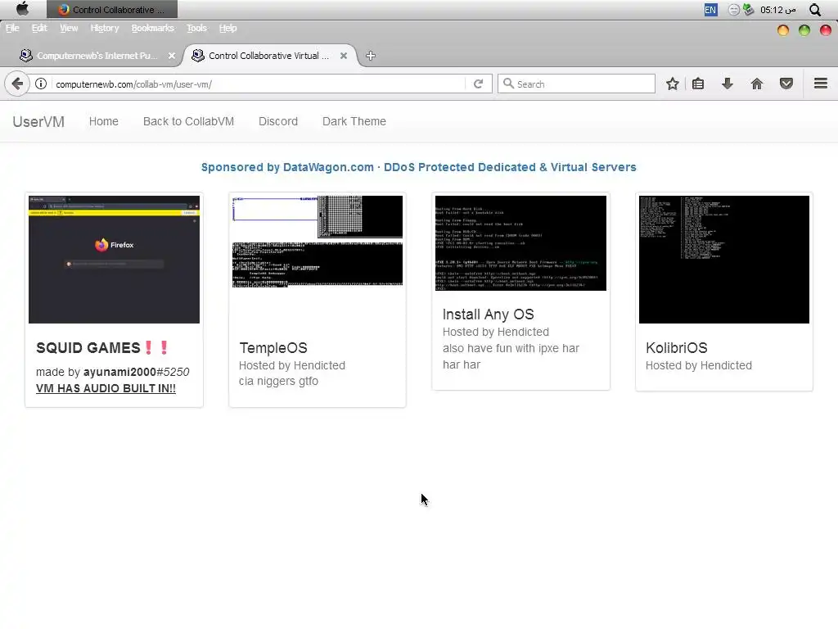Viewport: 838px width, 629px height.
Task: Go to Home nav link
Action: click(x=104, y=121)
